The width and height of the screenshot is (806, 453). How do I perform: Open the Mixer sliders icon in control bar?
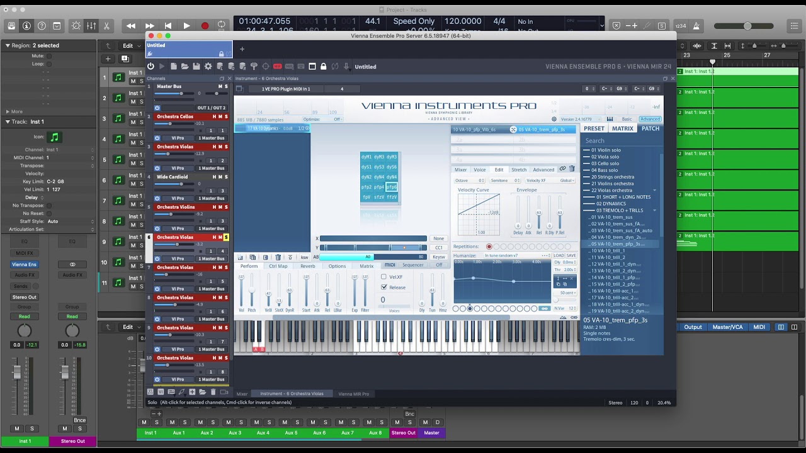tap(91, 26)
